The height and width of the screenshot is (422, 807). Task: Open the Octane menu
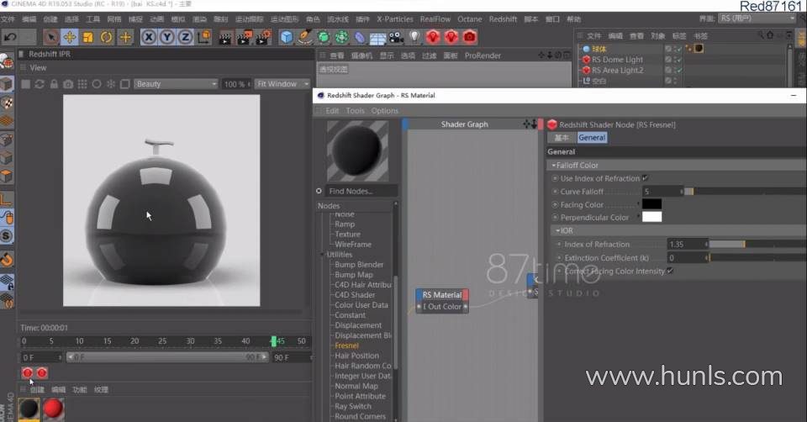[x=470, y=19]
